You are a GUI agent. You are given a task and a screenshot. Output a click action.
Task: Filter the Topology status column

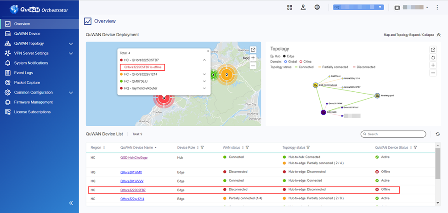(x=308, y=148)
